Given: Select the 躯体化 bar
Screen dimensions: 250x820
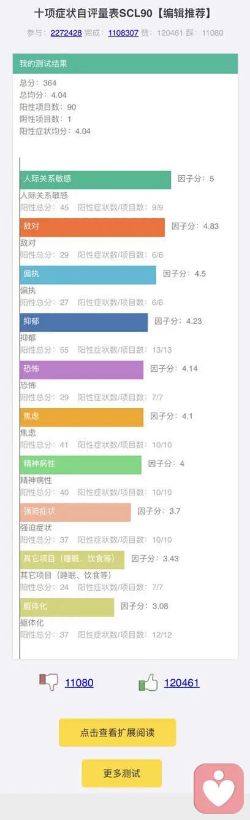Looking at the screenshot, I should pos(67,607).
